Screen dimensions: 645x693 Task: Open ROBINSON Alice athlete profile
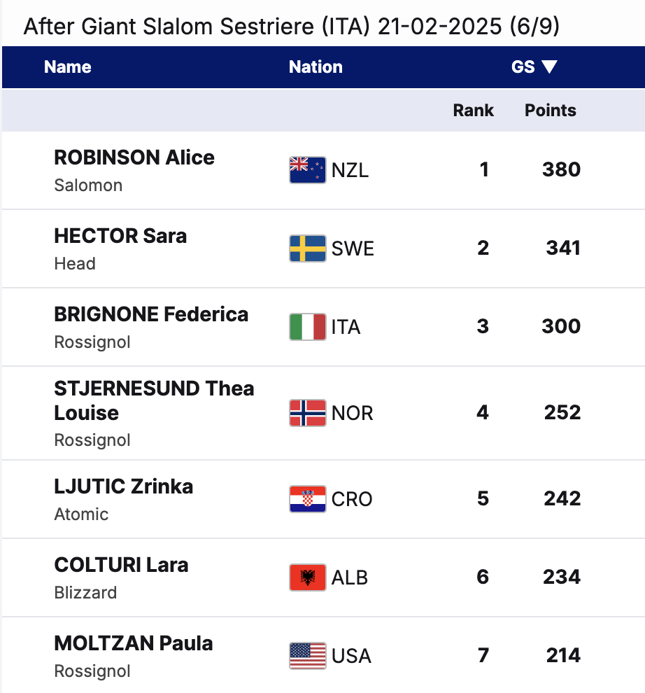(134, 157)
